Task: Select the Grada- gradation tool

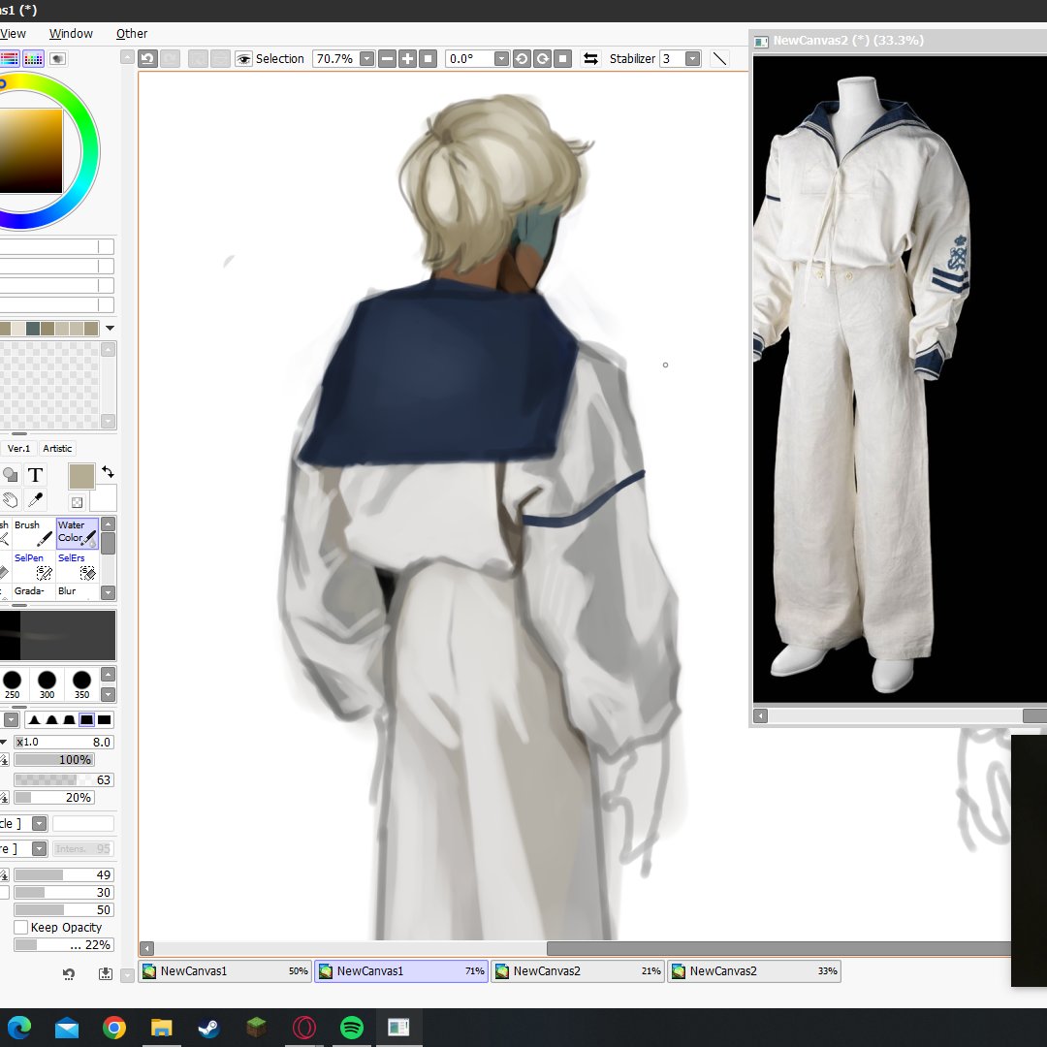Action: pyautogui.click(x=33, y=591)
